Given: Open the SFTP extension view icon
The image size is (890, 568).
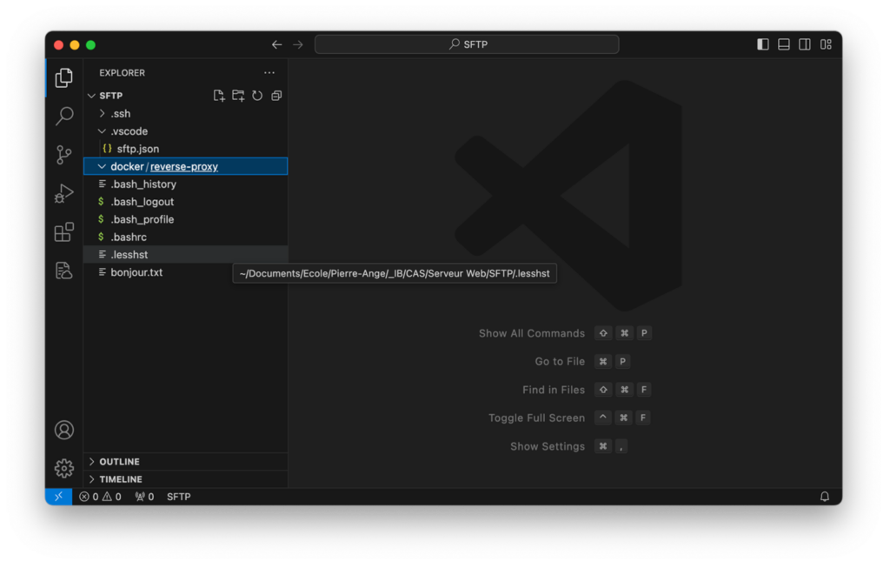Looking at the screenshot, I should (x=64, y=271).
